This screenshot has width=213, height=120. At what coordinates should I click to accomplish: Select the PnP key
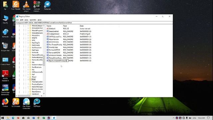point(33,75)
